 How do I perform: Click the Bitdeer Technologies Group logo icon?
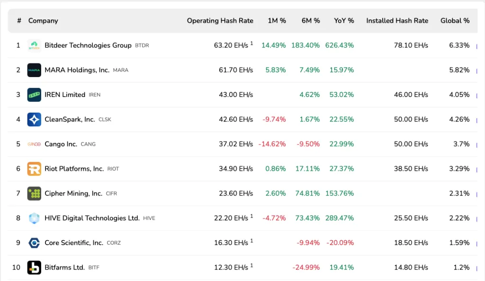34,45
